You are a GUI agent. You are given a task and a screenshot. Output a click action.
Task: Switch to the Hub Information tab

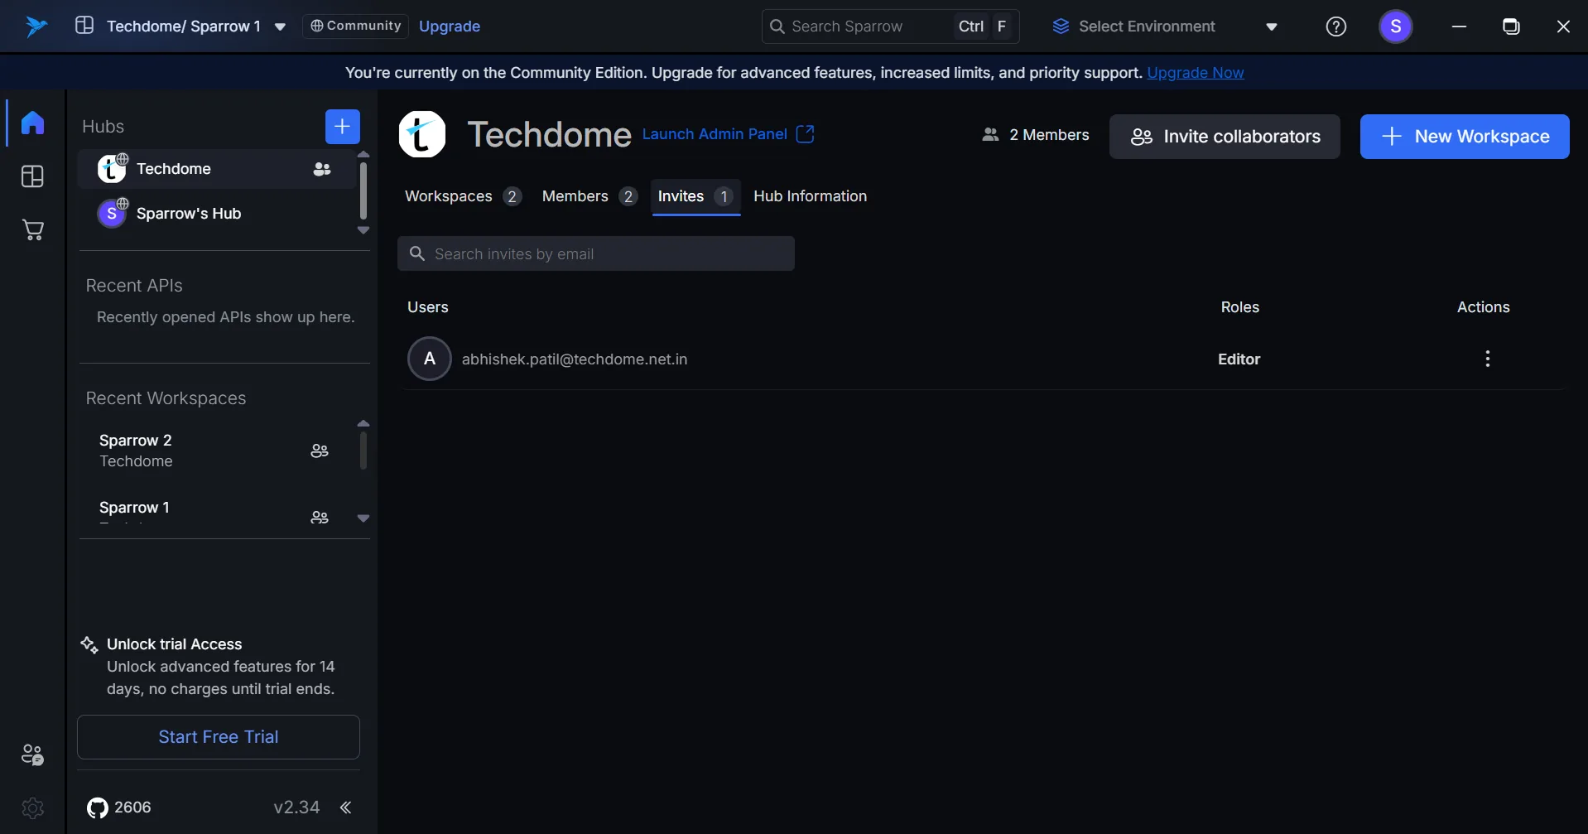pos(810,196)
